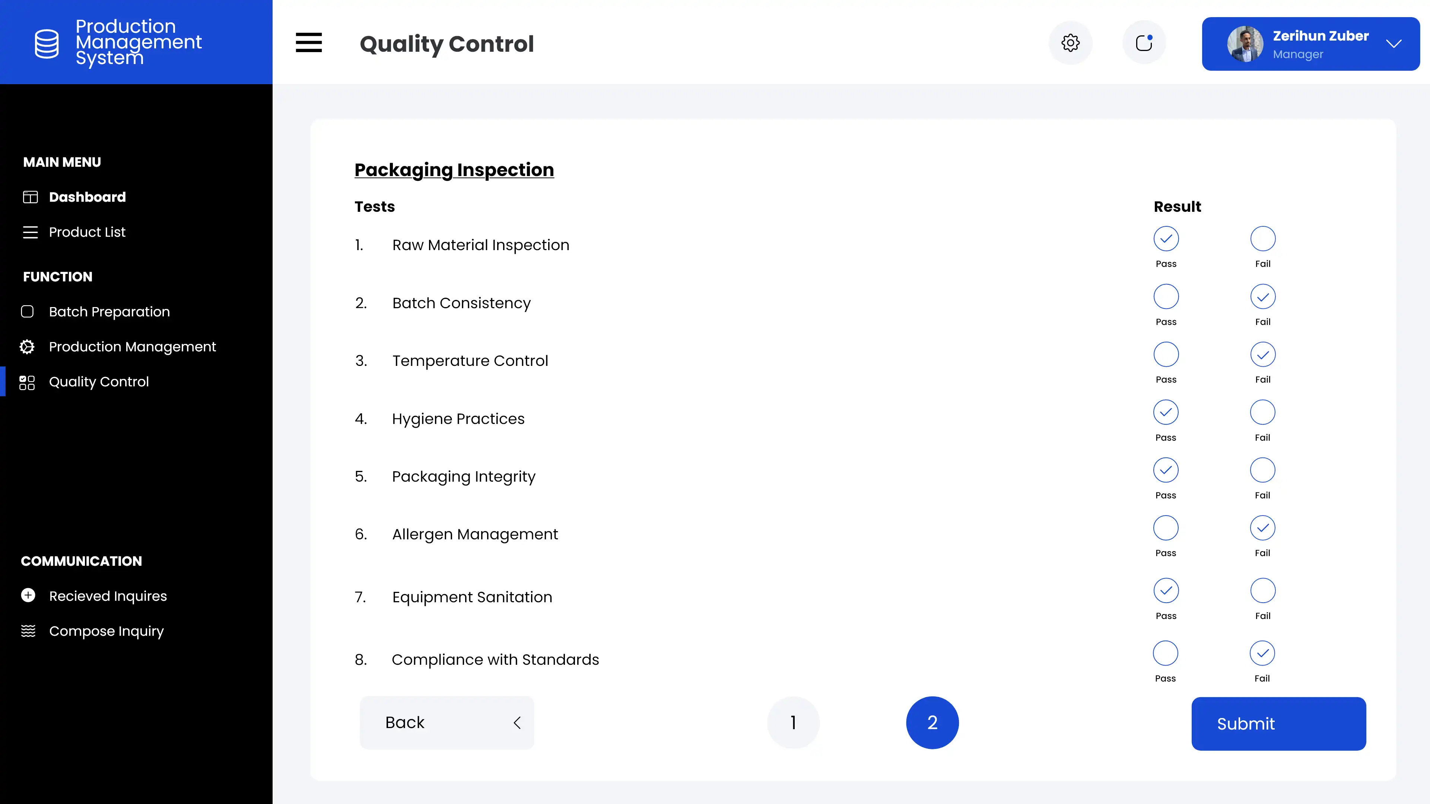Go to page 1 of inspection
This screenshot has height=804, width=1430.
click(x=793, y=722)
